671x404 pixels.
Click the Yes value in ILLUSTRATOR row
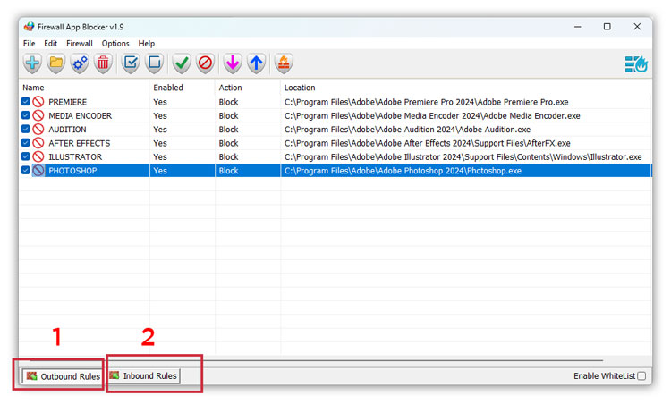pyautogui.click(x=160, y=156)
